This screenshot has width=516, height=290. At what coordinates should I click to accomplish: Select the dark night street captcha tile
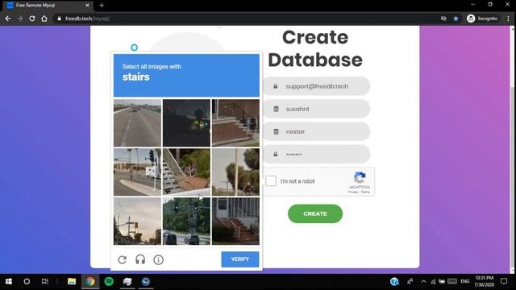[x=186, y=123]
